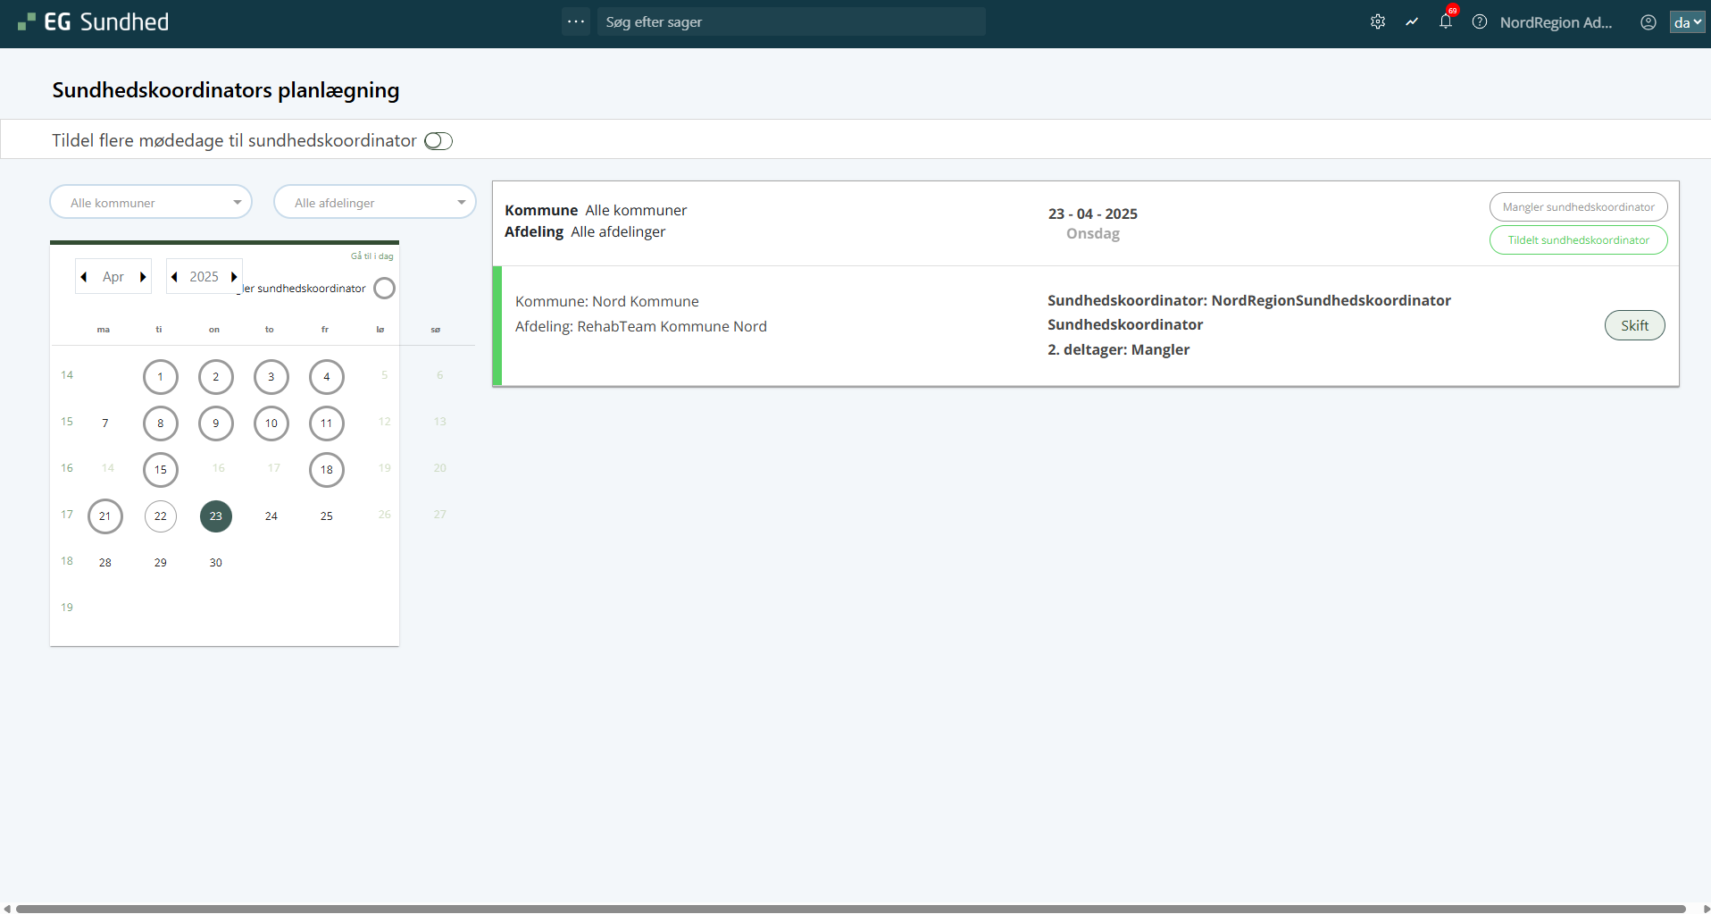Screen dimensions: 1711x914
Task: Click the Skift button
Action: [1634, 326]
